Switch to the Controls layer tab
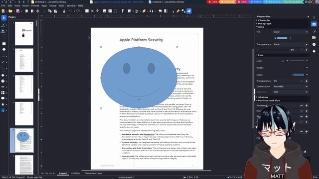The image size is (319, 179). 75,174
